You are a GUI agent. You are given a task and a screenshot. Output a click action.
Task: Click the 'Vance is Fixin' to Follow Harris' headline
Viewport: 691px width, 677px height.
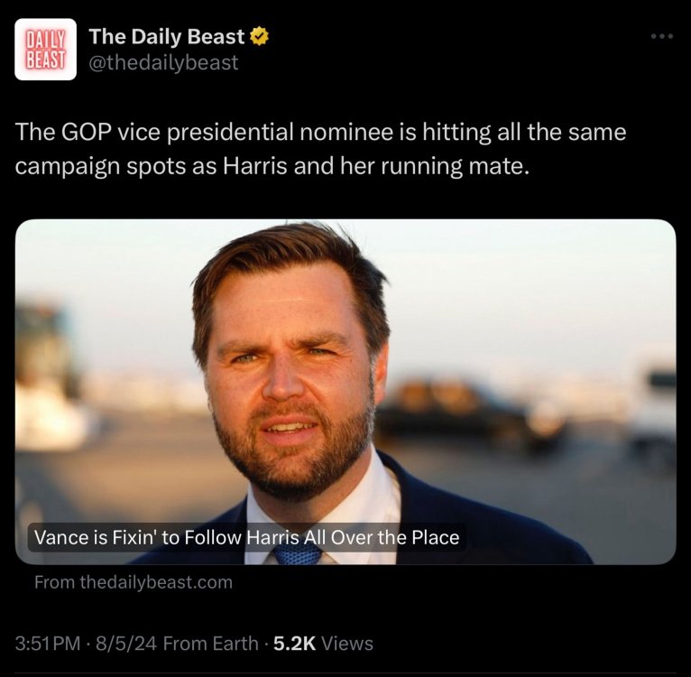246,538
